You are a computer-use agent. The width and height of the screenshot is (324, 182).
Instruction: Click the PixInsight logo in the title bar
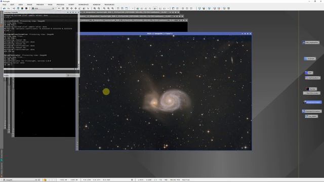click(x=1, y=1)
